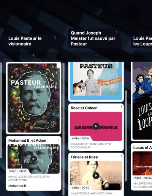The height and width of the screenshot is (196, 152).
Task: Play the Rose et Coleen pink video
Action: [96, 126]
